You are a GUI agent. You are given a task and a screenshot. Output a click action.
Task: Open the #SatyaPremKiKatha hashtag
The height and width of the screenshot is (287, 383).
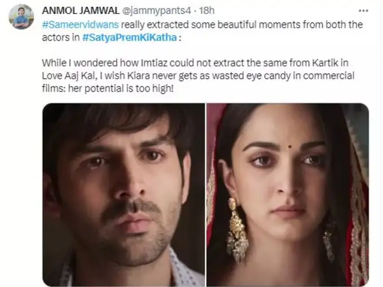click(x=130, y=38)
